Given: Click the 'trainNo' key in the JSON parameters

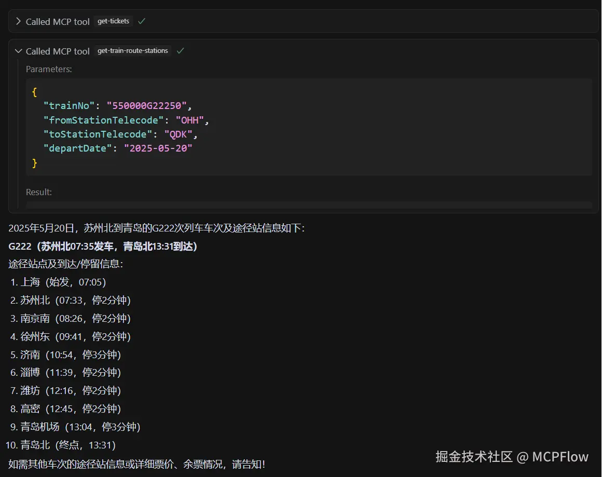Looking at the screenshot, I should pos(69,105).
